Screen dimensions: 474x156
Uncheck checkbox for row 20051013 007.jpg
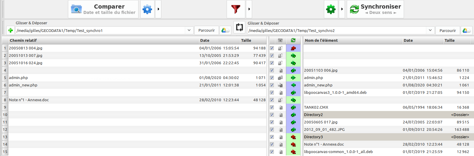(272, 56)
